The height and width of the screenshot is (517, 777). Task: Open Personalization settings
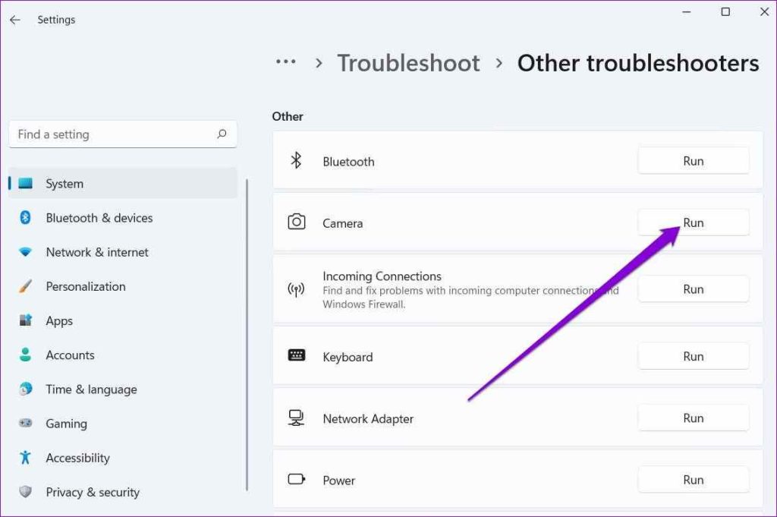click(123, 286)
